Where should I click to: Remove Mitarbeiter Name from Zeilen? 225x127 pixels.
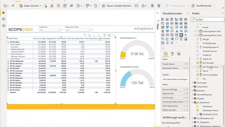pos(187,68)
